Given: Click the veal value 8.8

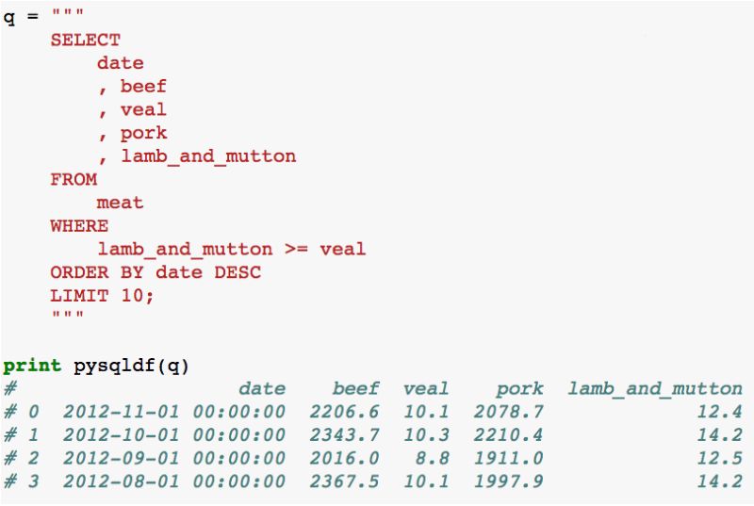Looking at the screenshot, I should point(433,458).
